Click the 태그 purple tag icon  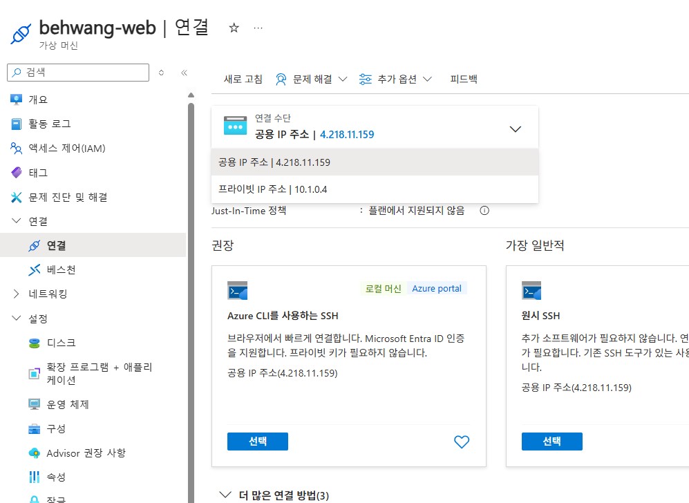[x=17, y=173]
